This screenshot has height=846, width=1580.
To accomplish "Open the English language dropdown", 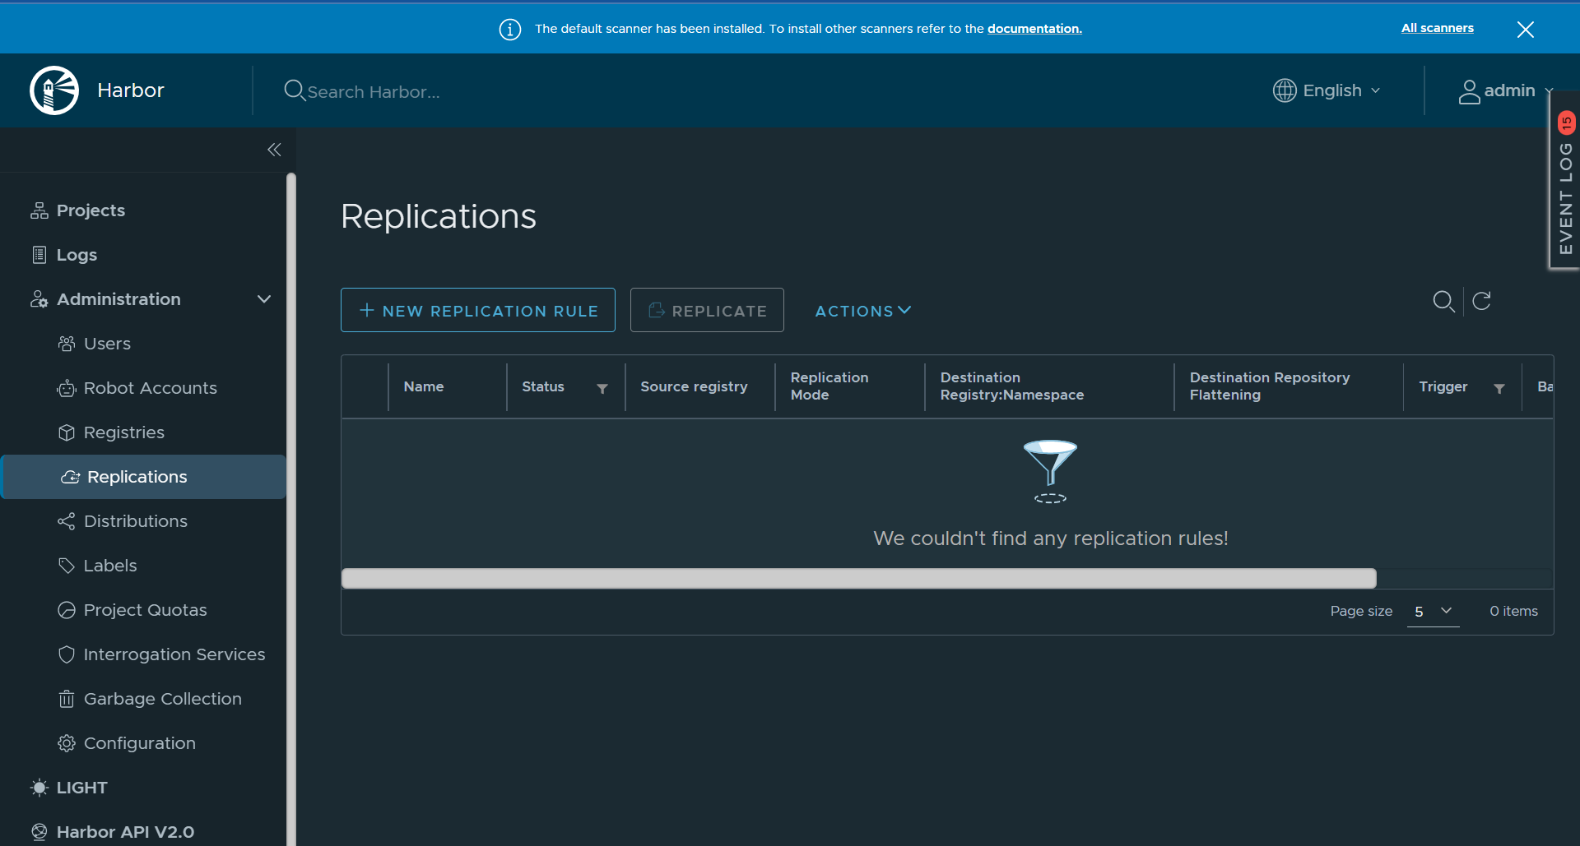I will point(1327,90).
